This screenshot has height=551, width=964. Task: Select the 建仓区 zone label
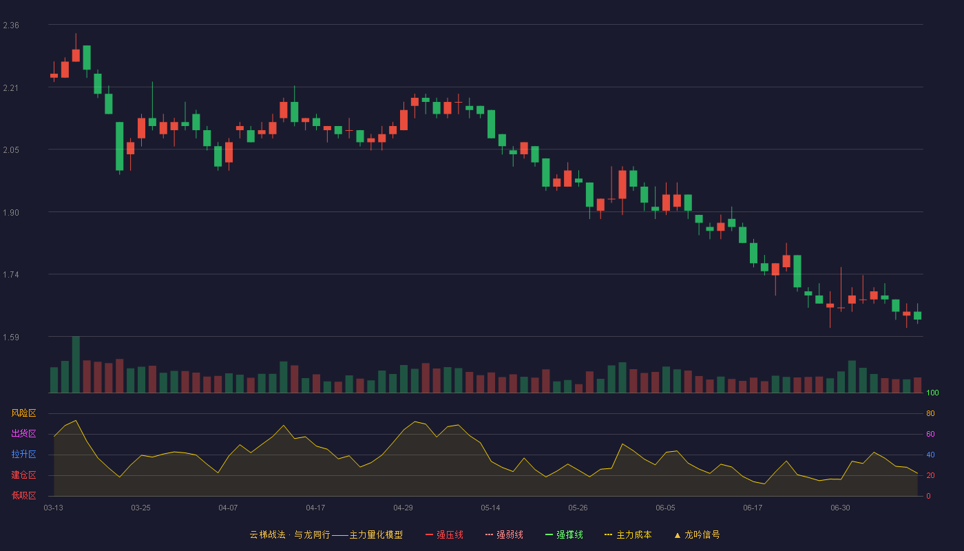(23, 475)
